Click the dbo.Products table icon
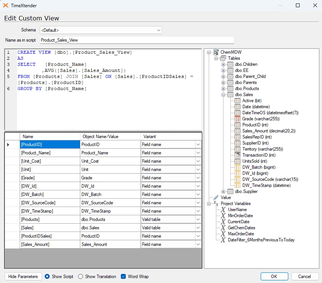The image size is (322, 283). tap(230, 89)
